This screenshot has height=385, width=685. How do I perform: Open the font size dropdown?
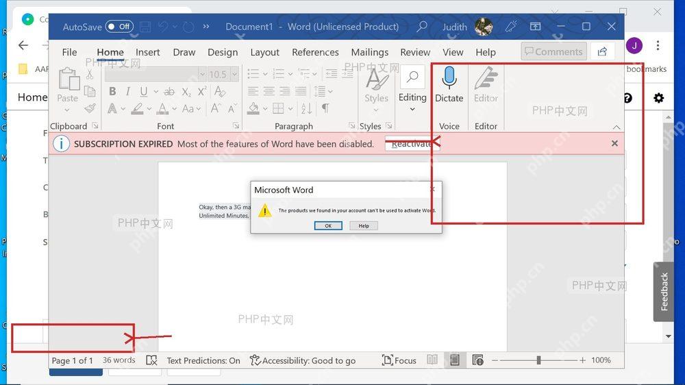(234, 74)
